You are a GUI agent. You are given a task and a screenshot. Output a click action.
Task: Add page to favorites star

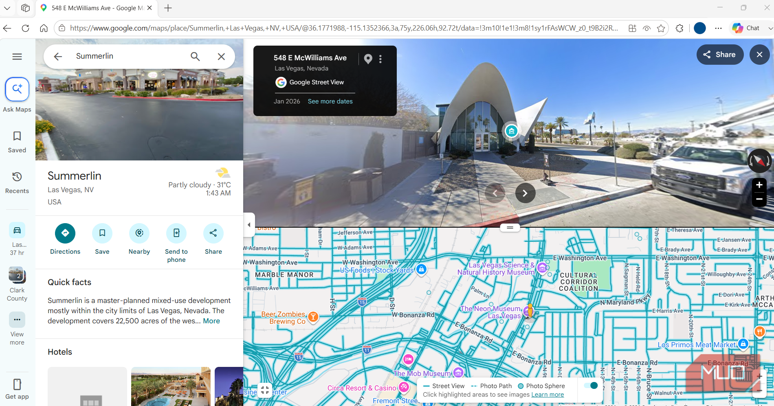pos(661,28)
